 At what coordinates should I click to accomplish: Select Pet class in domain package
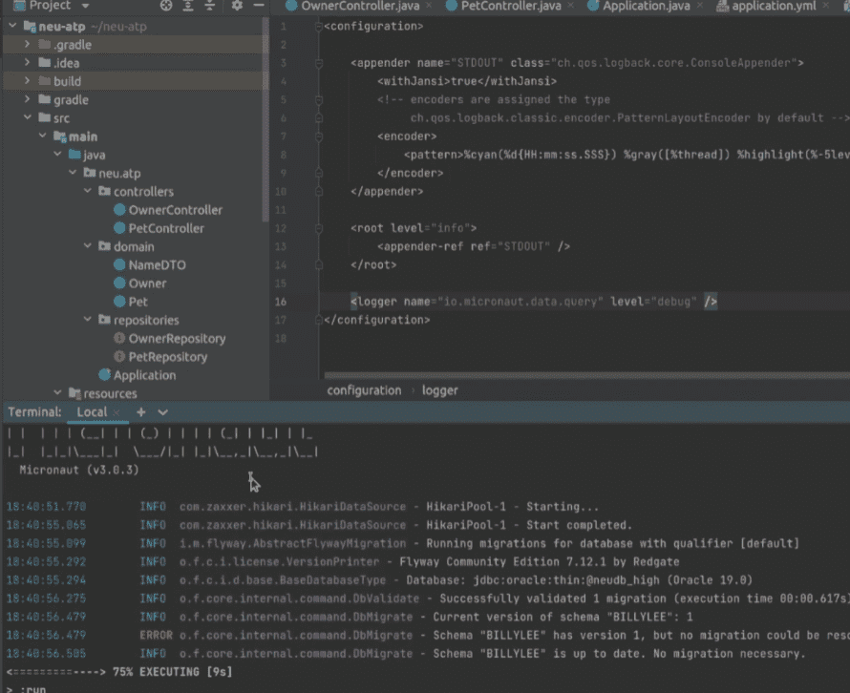(138, 302)
